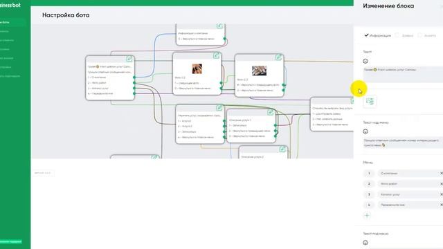
Task: Open emoji picker under 'Текст над меню'
Action: click(365, 131)
